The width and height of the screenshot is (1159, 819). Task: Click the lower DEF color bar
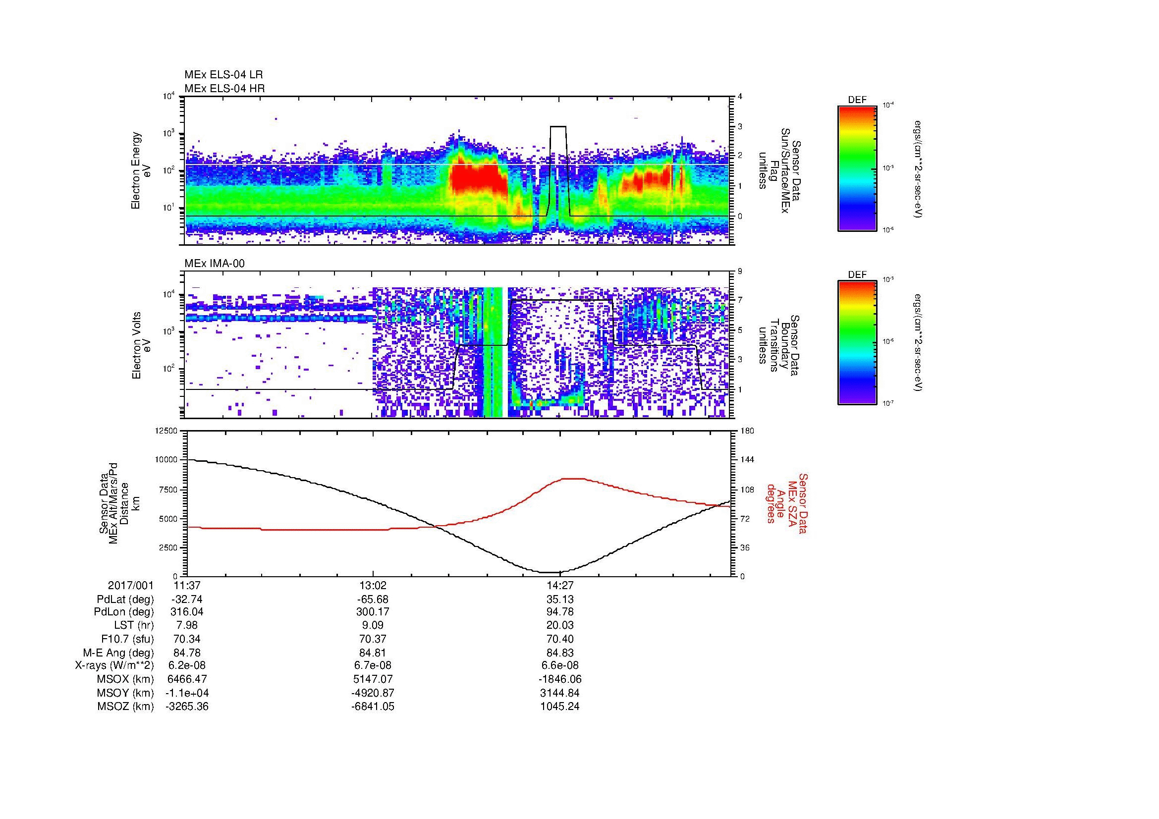click(857, 343)
